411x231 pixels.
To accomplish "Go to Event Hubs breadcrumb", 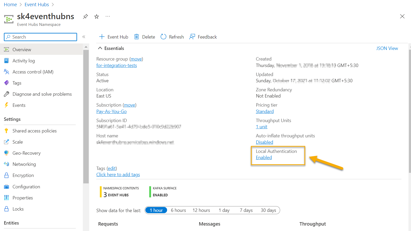I will 37,5.
